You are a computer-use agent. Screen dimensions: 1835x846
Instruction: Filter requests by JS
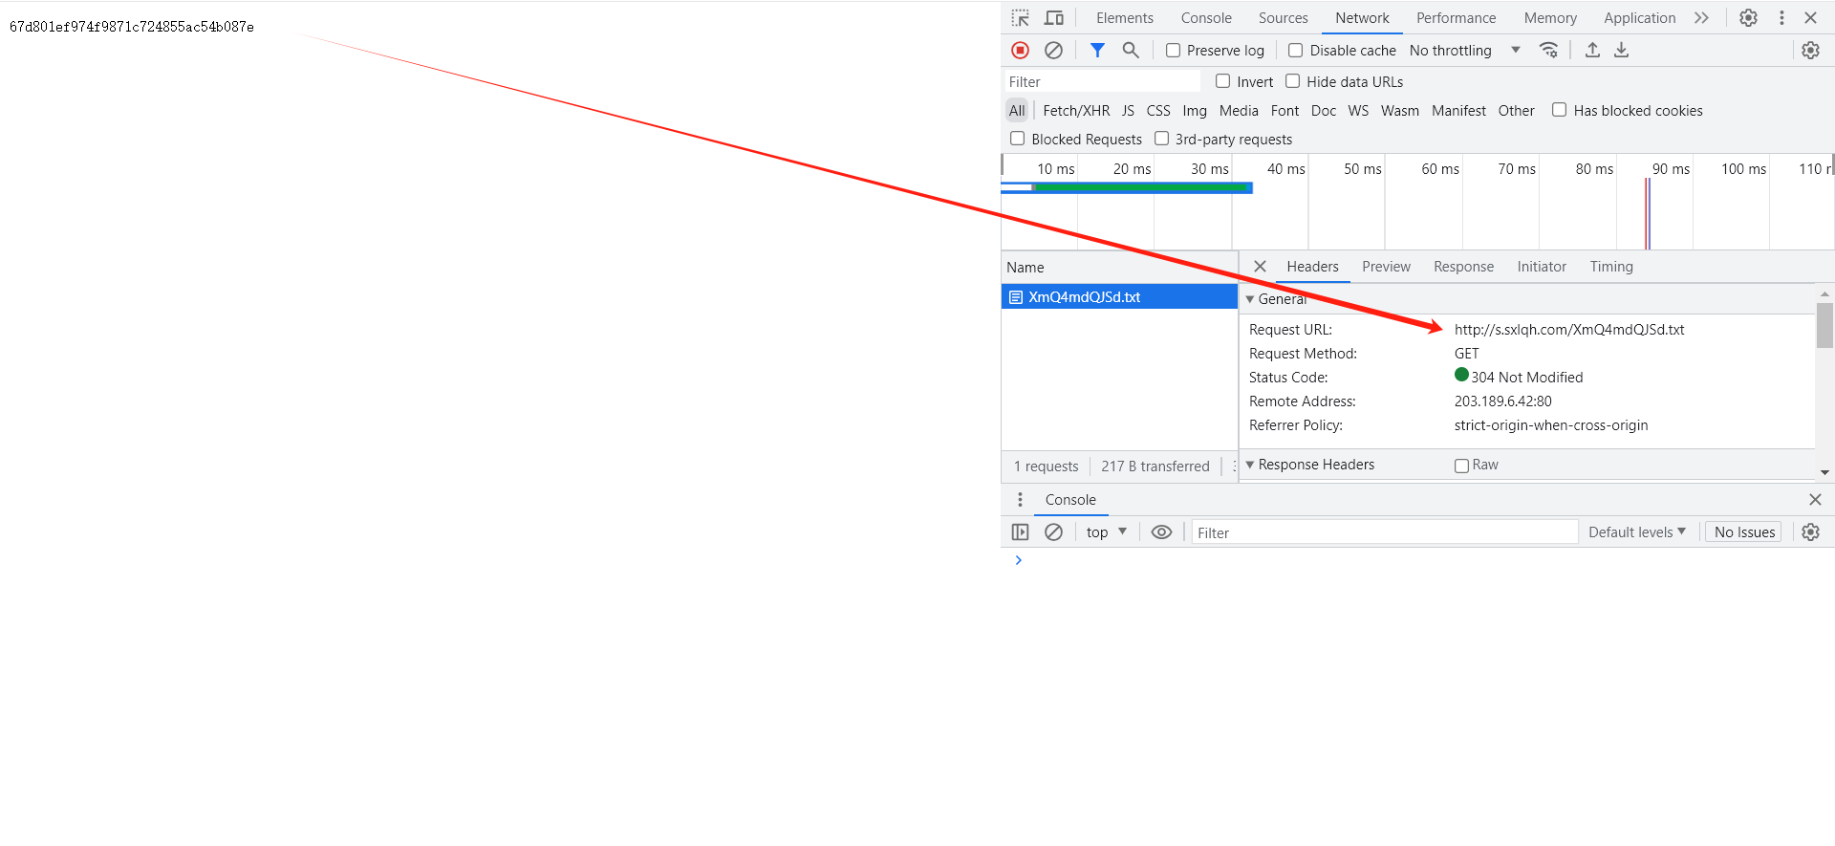pyautogui.click(x=1128, y=111)
